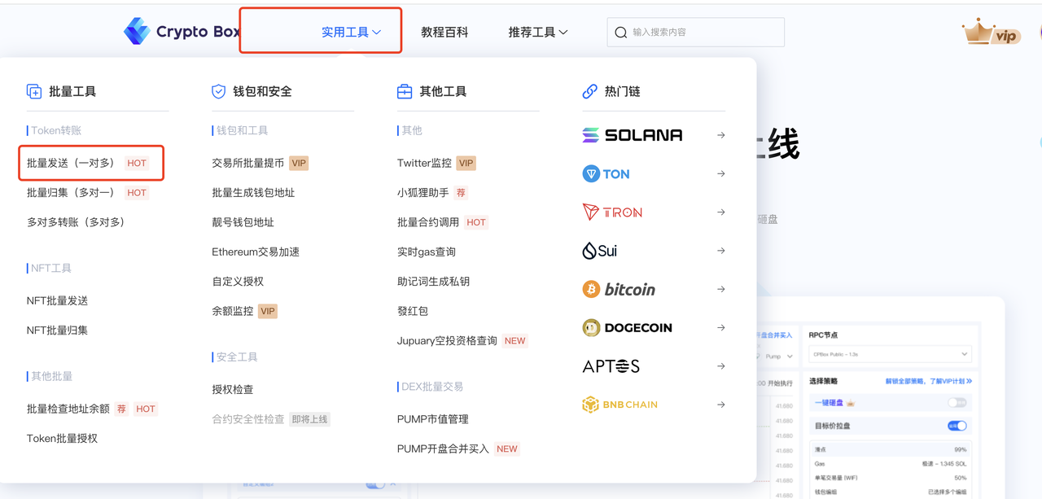Open 自定义授权
The width and height of the screenshot is (1042, 499).
[238, 282]
